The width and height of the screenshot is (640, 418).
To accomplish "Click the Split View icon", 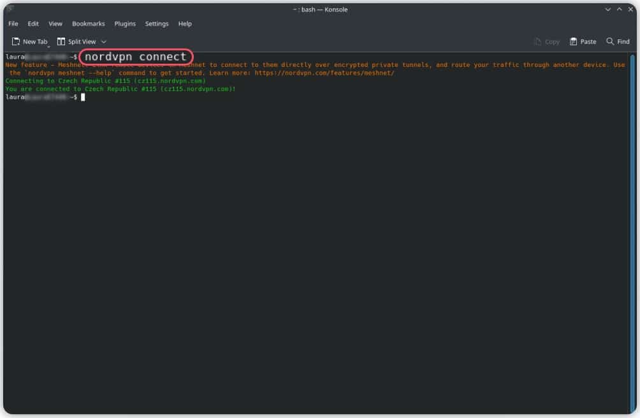I will [61, 41].
